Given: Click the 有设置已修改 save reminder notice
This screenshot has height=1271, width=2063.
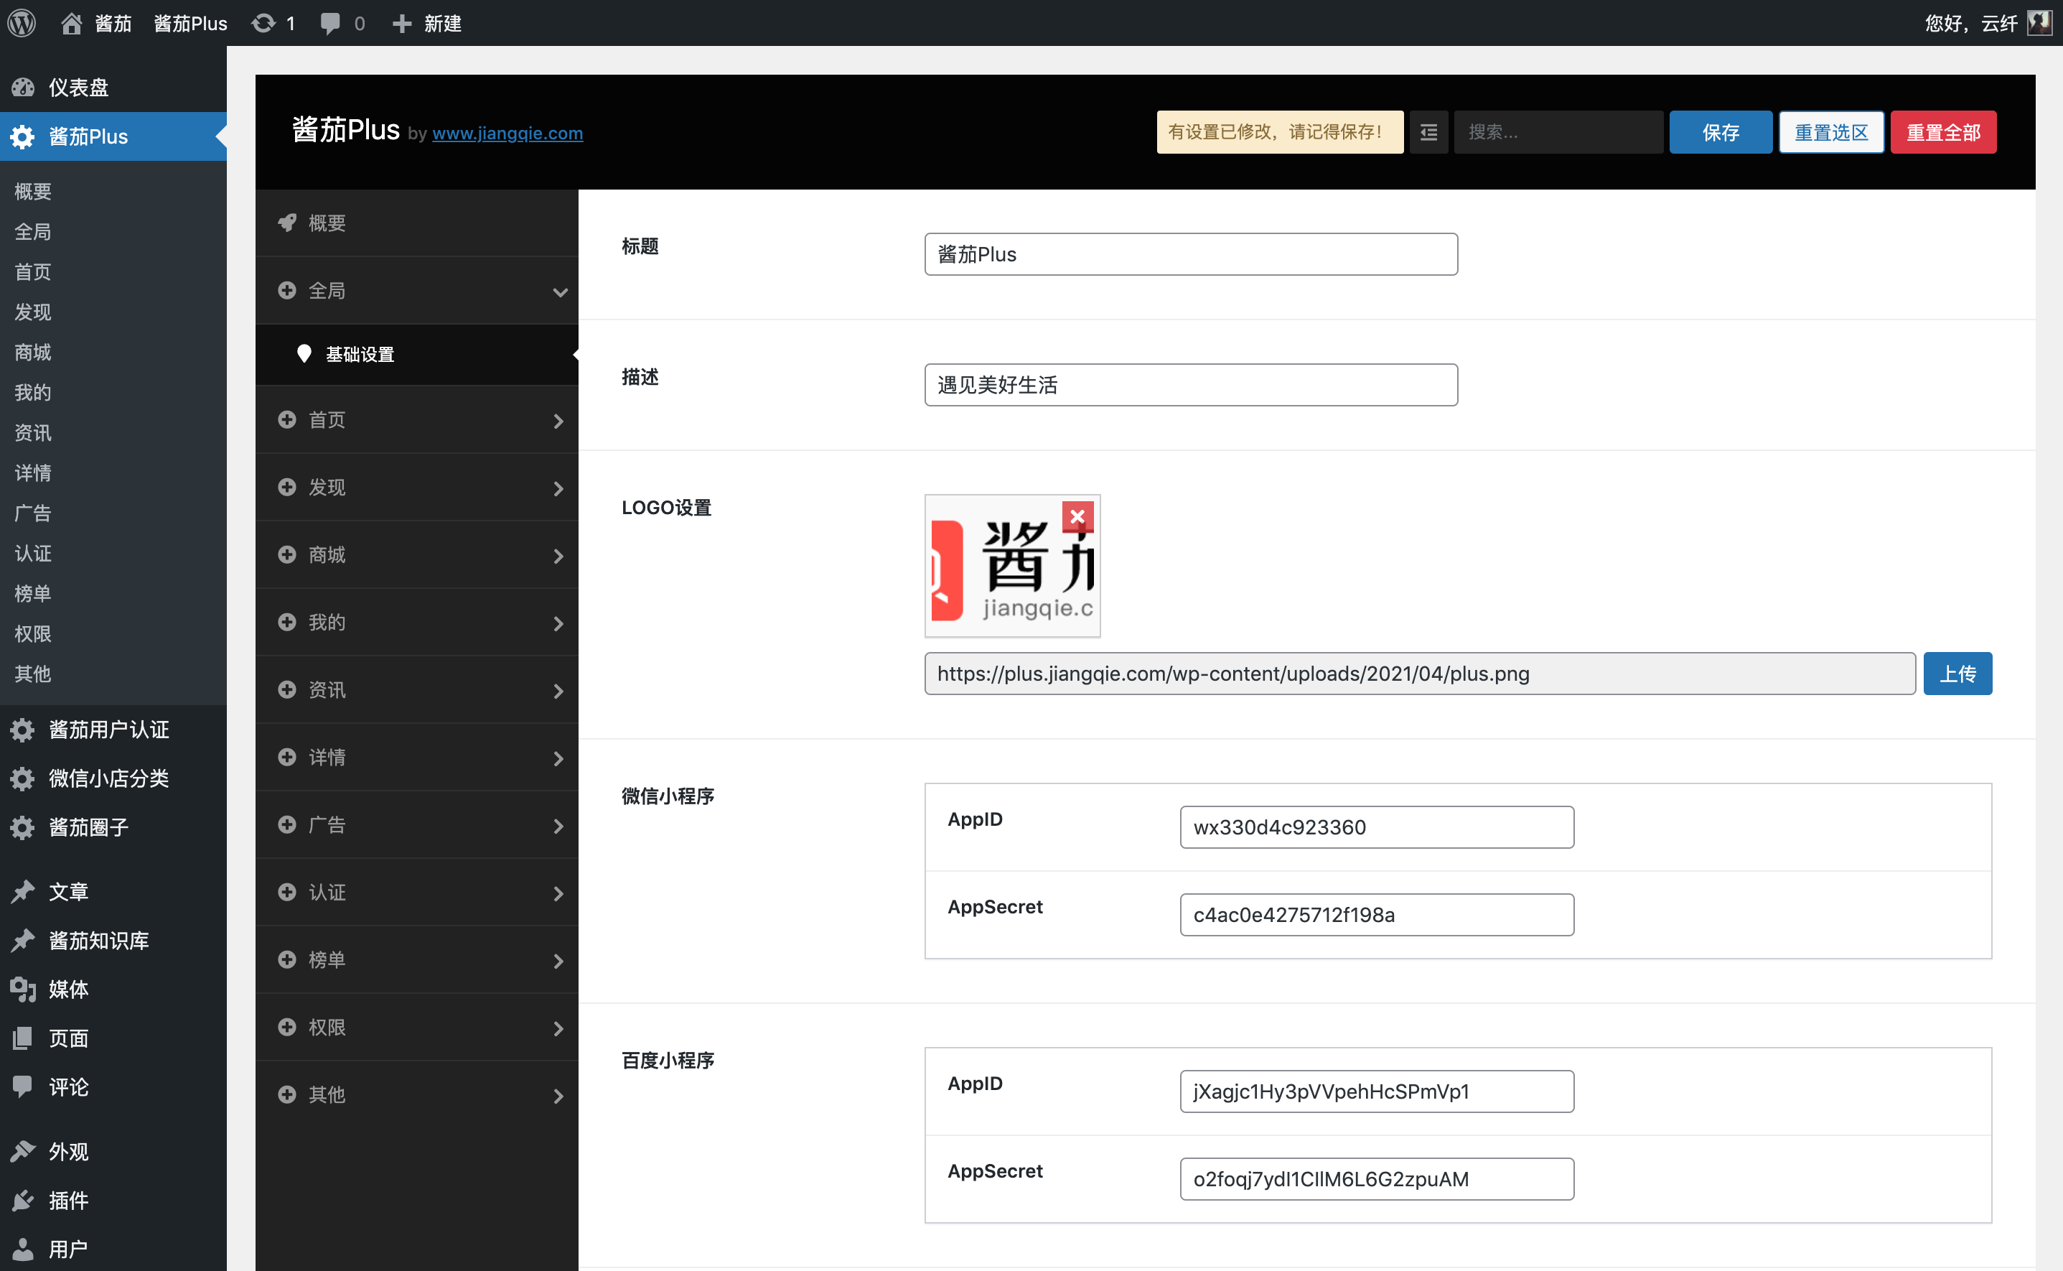Looking at the screenshot, I should [1279, 132].
